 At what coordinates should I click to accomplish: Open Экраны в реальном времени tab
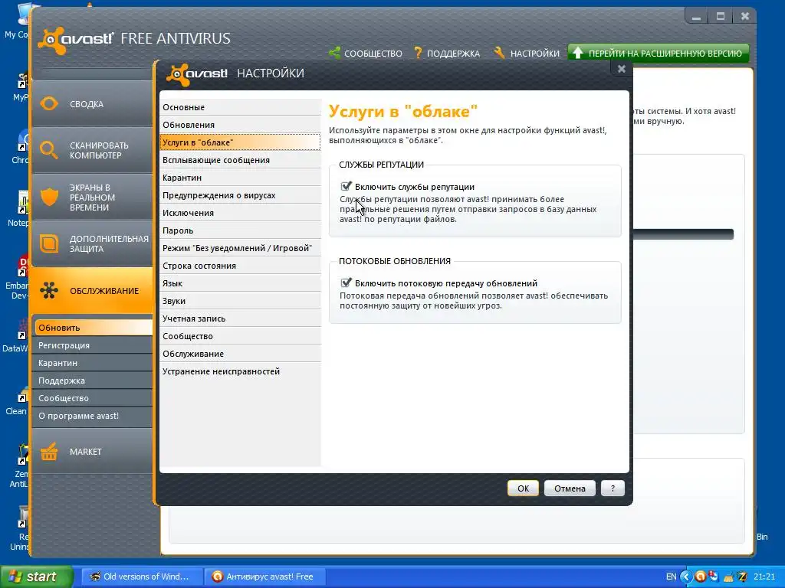(92, 197)
